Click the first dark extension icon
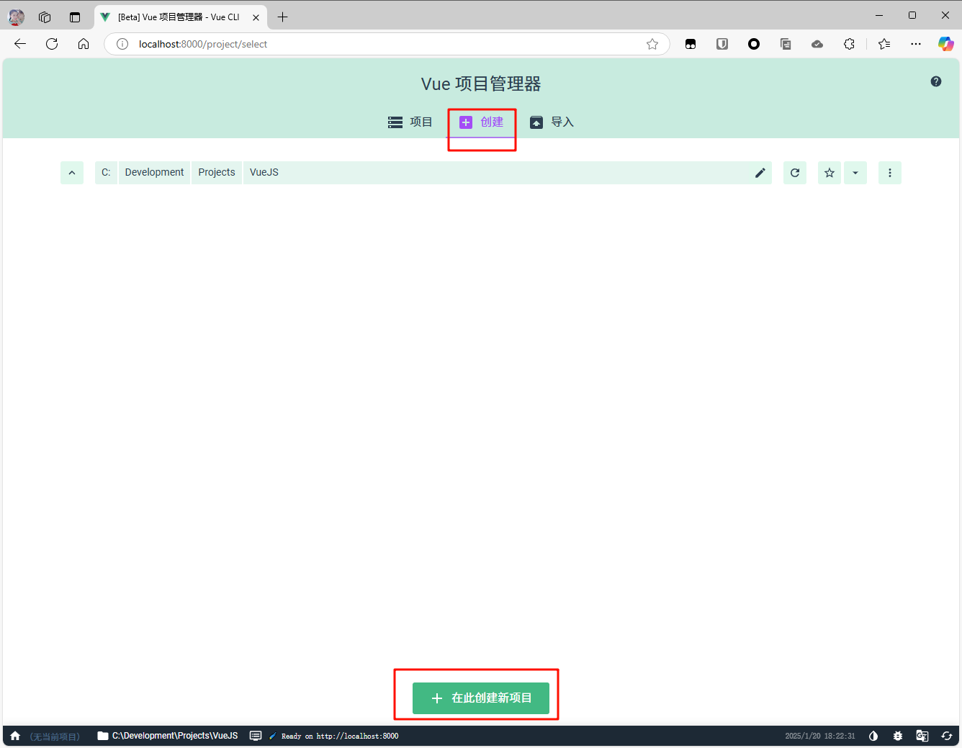Image resolution: width=962 pixels, height=748 pixels. (691, 44)
